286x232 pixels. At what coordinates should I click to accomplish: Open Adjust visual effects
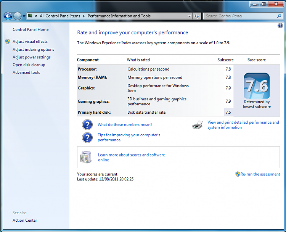tap(30, 42)
